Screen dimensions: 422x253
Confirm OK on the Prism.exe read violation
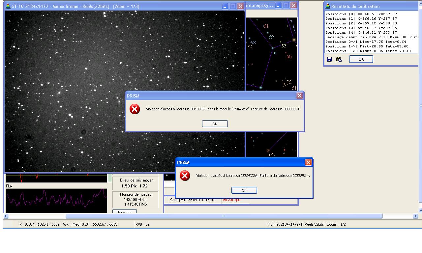[x=215, y=124]
